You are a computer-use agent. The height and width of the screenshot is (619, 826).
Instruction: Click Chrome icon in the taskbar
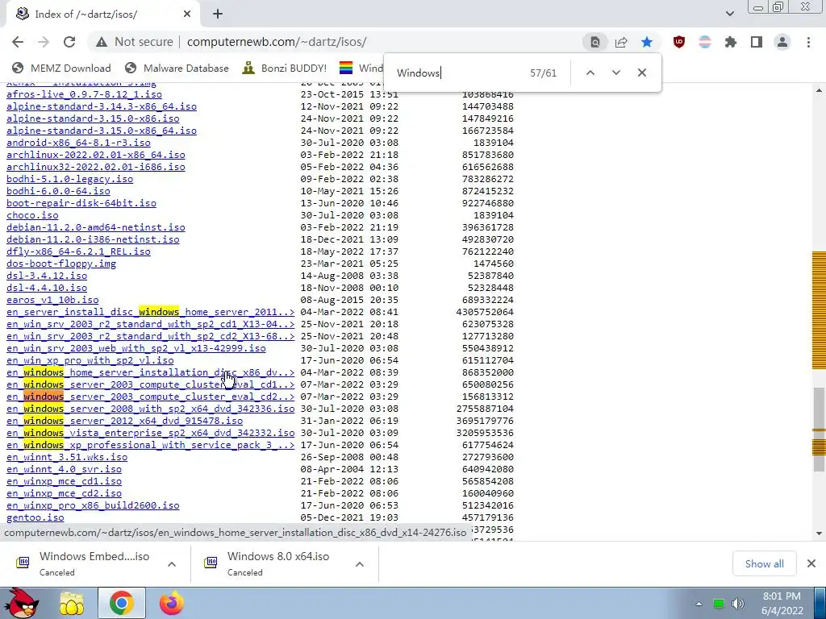(x=121, y=603)
